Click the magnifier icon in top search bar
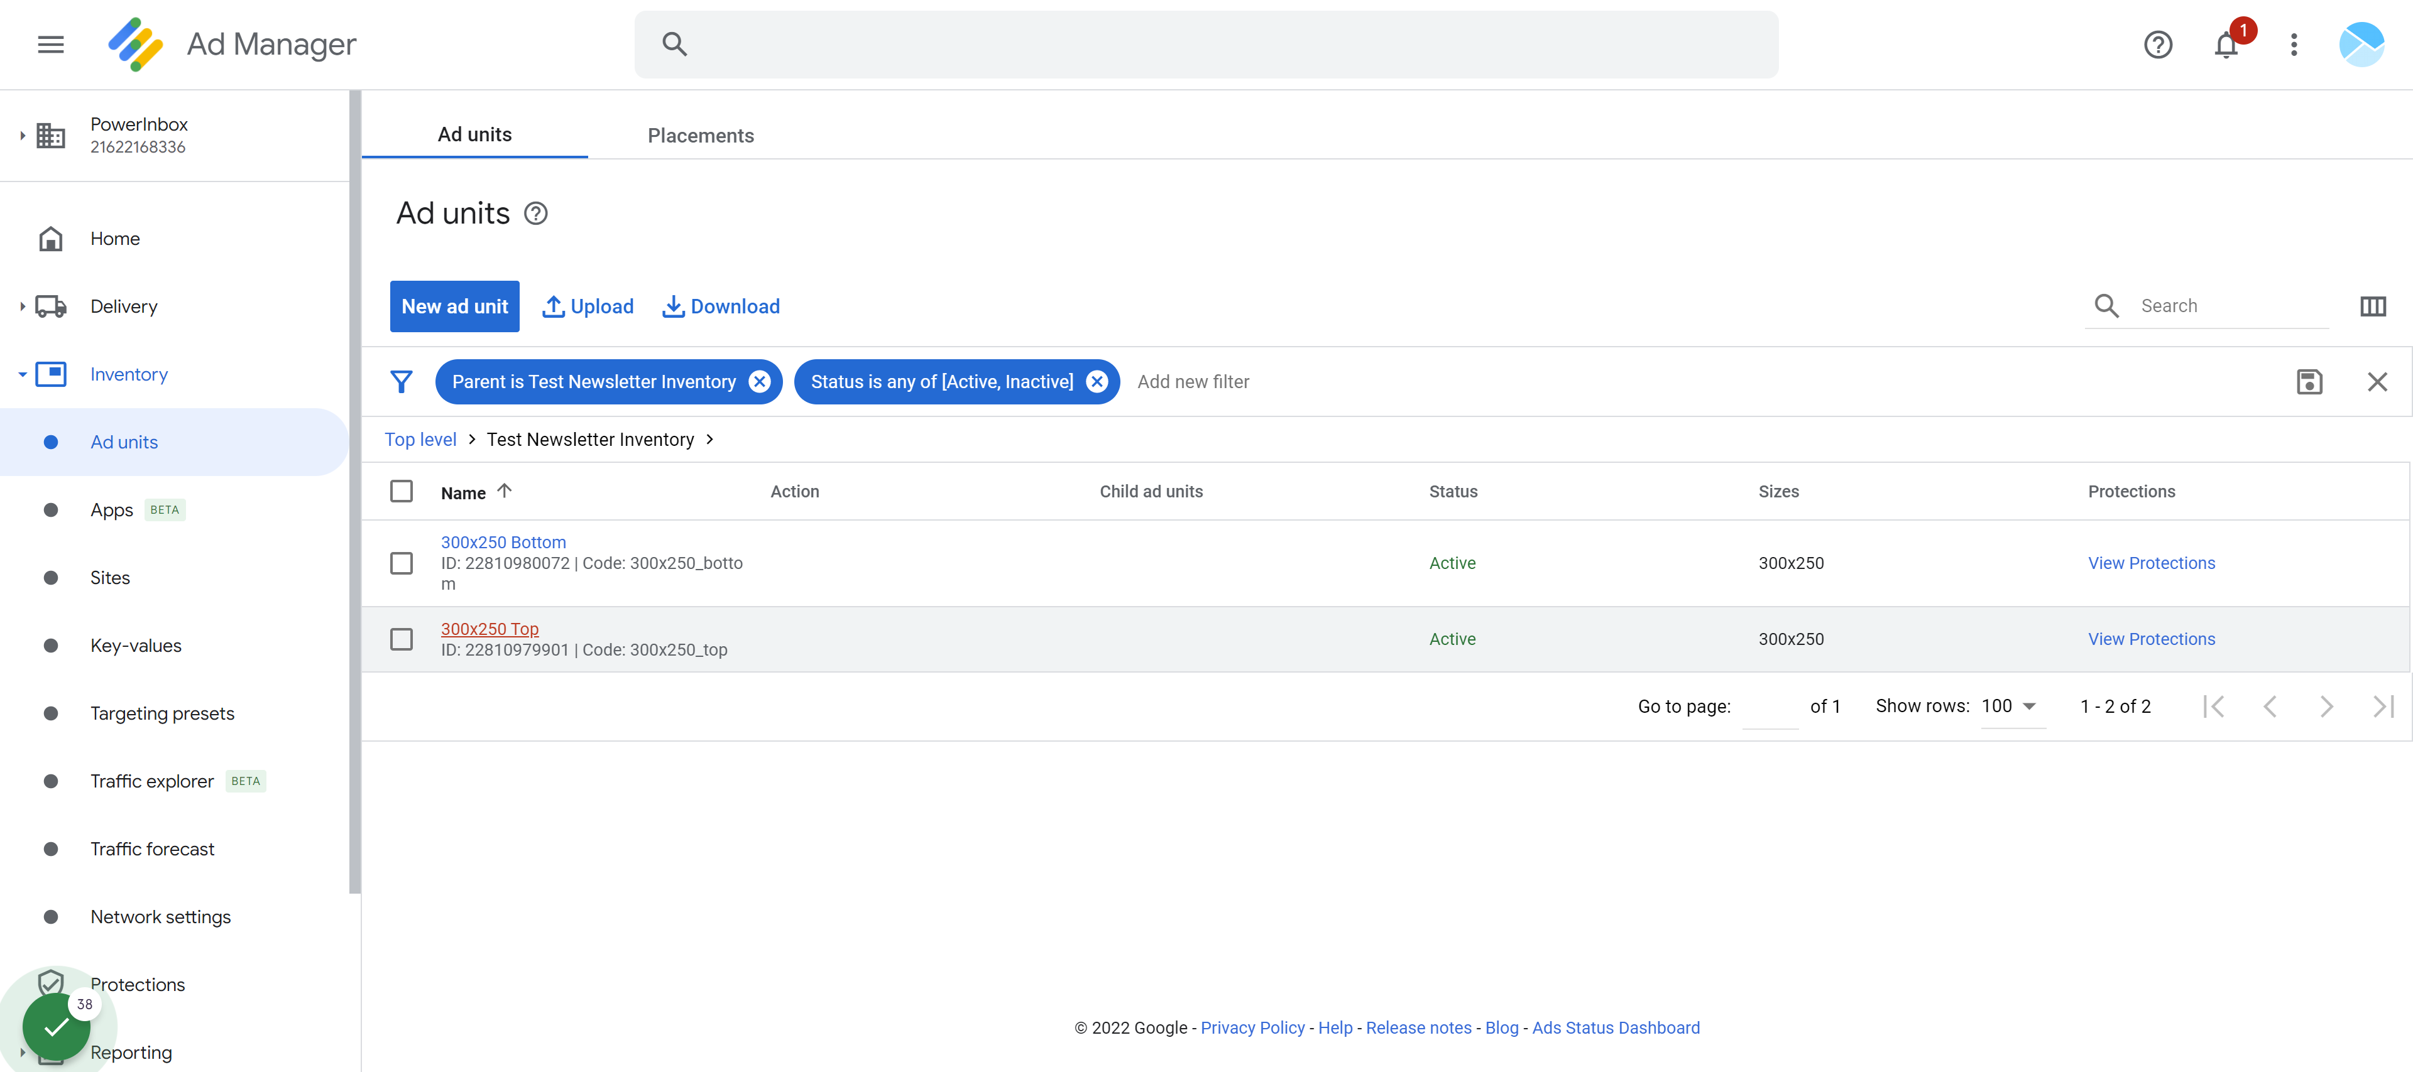Viewport: 2413px width, 1072px height. [674, 44]
